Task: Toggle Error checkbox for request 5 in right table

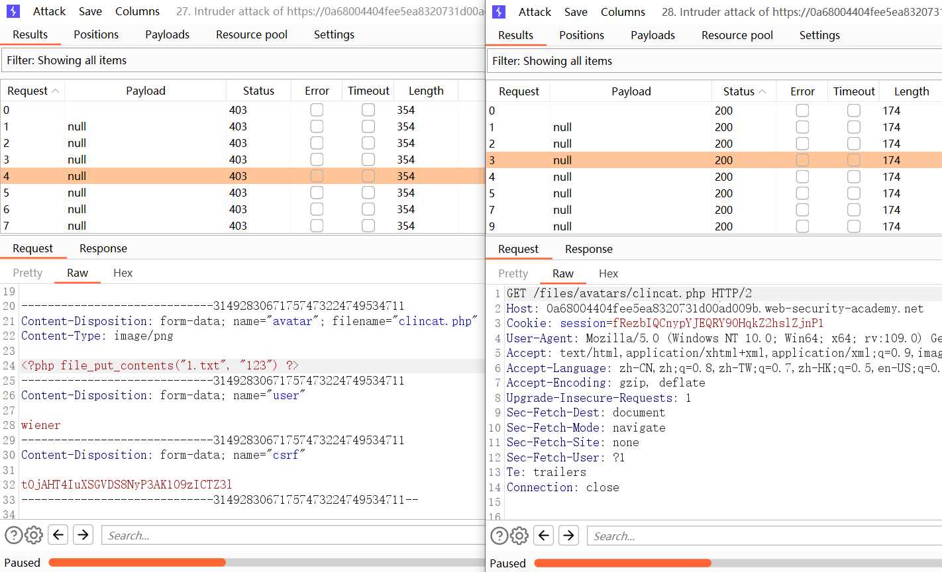Action: tap(802, 193)
